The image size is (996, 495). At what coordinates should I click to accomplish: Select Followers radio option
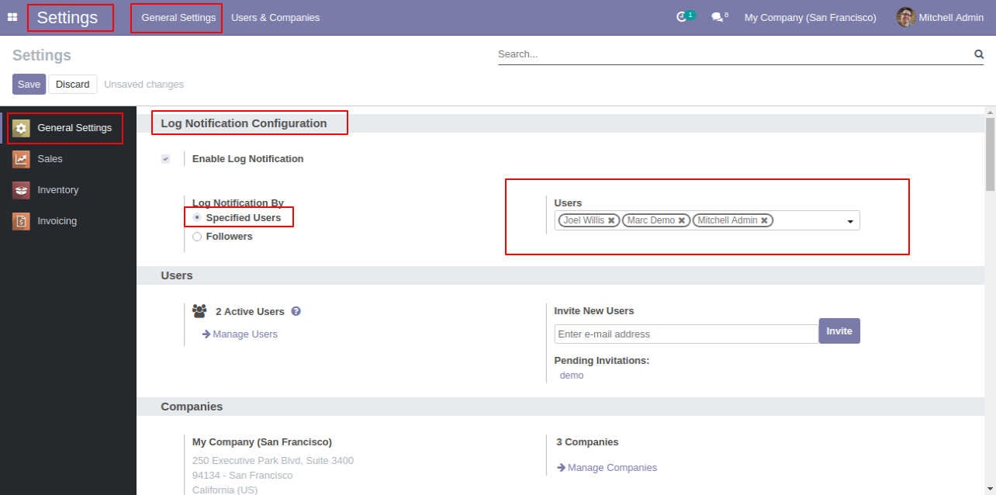click(x=197, y=237)
